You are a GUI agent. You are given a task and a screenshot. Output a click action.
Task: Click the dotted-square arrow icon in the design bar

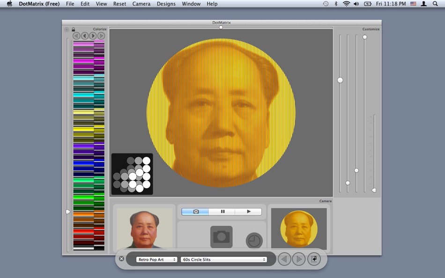click(x=314, y=259)
